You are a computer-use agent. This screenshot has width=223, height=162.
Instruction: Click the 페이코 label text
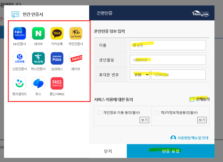76,69
